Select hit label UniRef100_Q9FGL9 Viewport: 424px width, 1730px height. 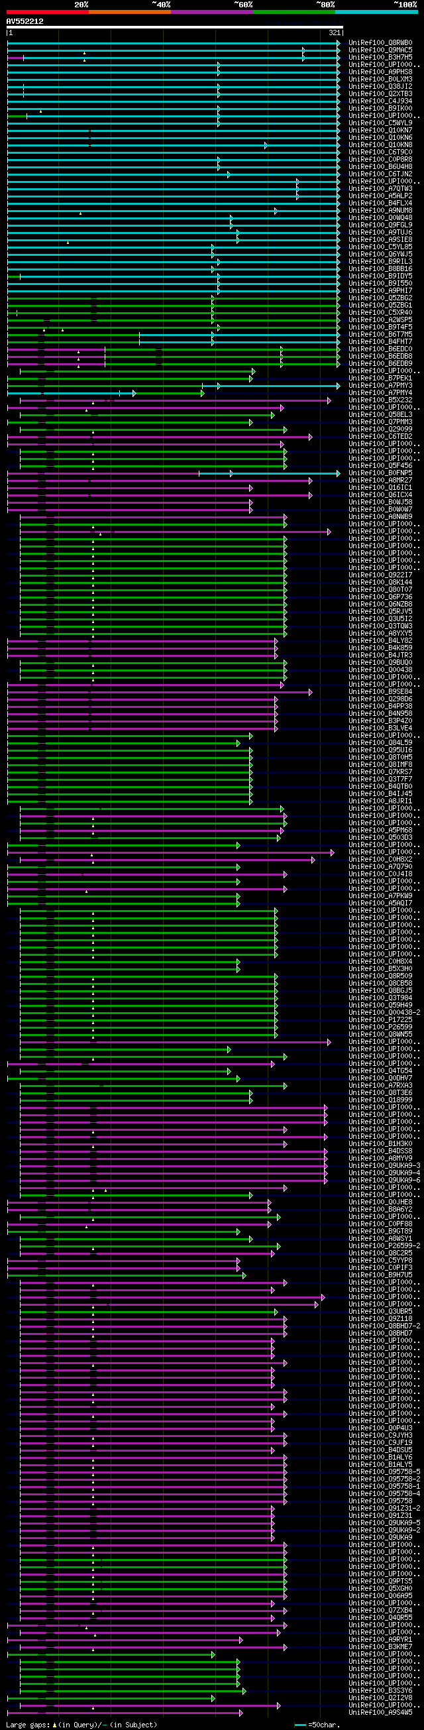point(380,225)
